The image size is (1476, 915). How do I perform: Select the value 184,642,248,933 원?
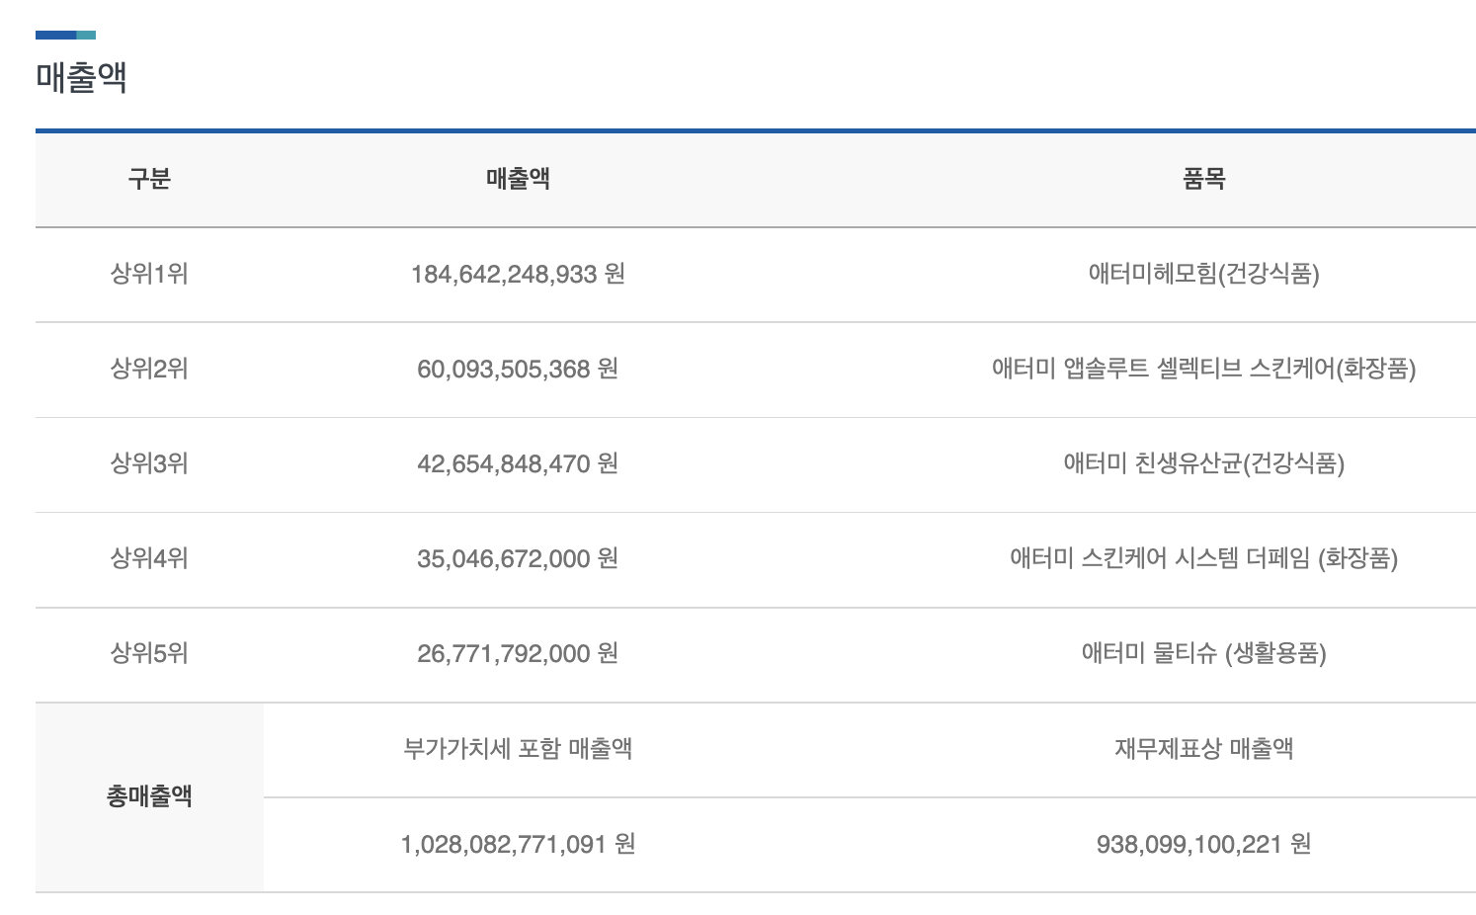point(518,274)
